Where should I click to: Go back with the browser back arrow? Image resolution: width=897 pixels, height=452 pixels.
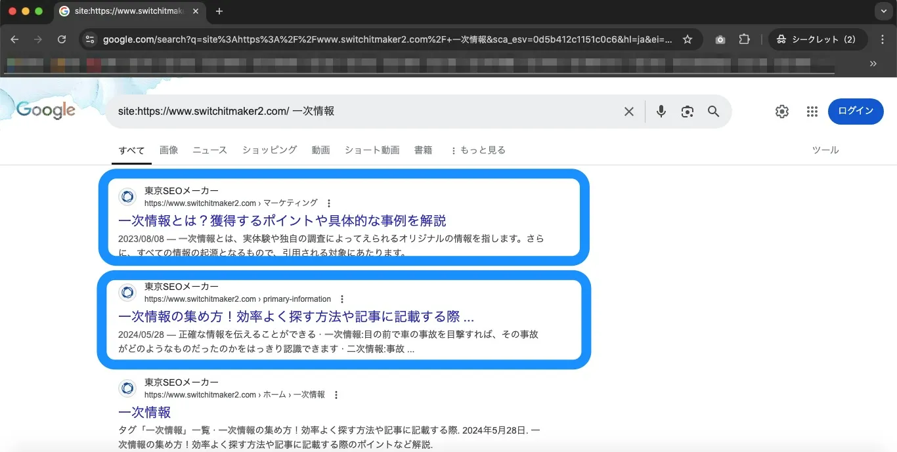[x=15, y=39]
